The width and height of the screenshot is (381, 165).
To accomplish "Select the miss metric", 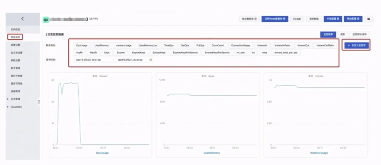I will click(264, 52).
